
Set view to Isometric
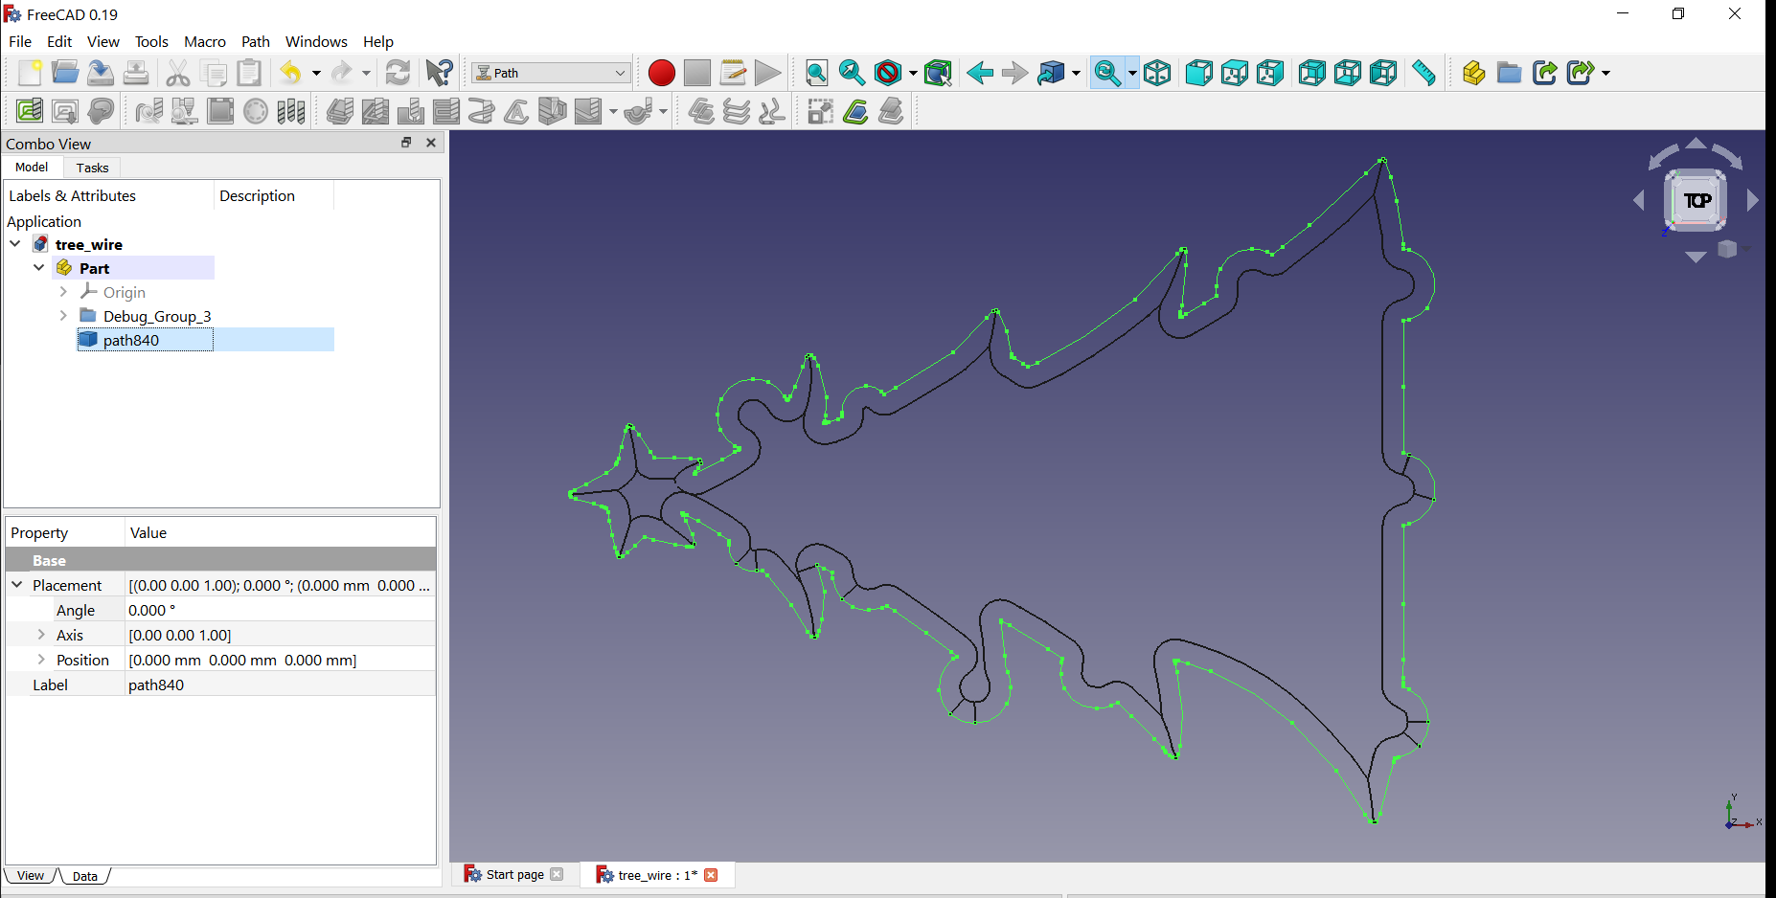click(1156, 72)
